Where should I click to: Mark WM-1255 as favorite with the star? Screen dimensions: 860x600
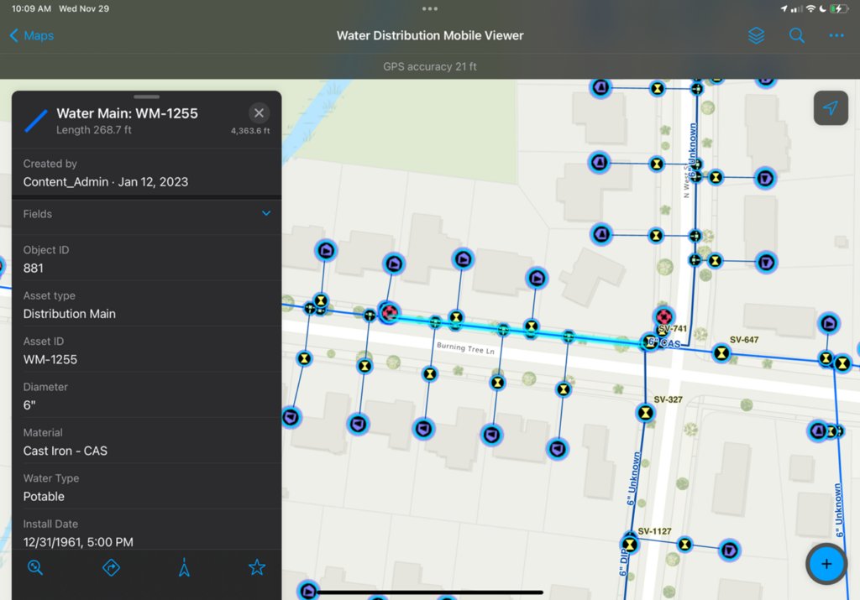(x=256, y=567)
